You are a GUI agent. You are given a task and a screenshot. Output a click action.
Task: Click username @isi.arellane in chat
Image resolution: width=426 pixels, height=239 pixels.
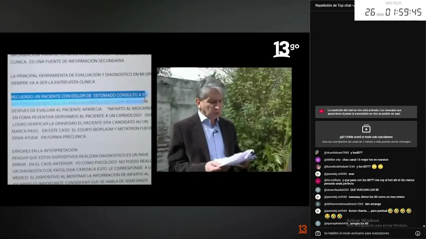point(332,180)
